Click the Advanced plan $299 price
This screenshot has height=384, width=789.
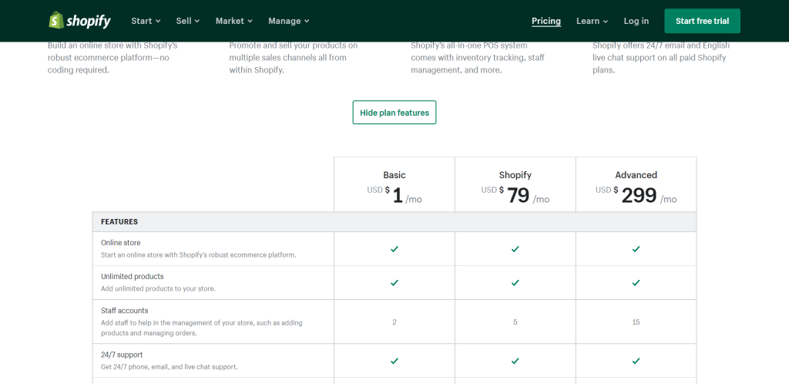pos(636,195)
